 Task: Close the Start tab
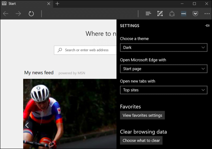pyautogui.click(x=49, y=4)
